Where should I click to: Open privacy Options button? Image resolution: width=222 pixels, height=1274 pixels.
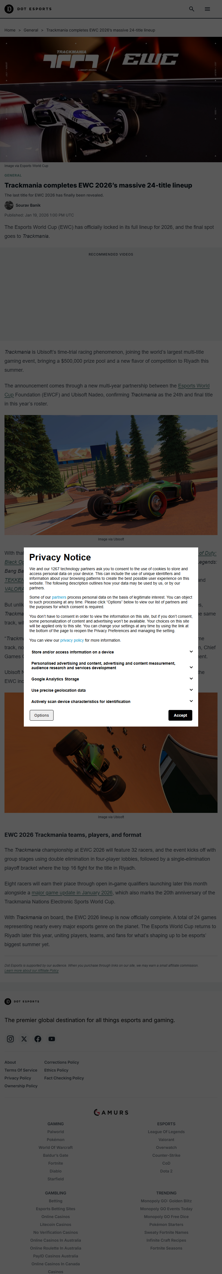[41, 715]
